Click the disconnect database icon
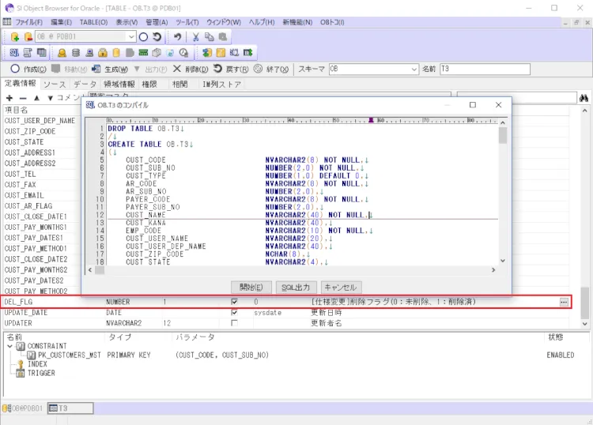The image size is (593, 425). click(28, 36)
